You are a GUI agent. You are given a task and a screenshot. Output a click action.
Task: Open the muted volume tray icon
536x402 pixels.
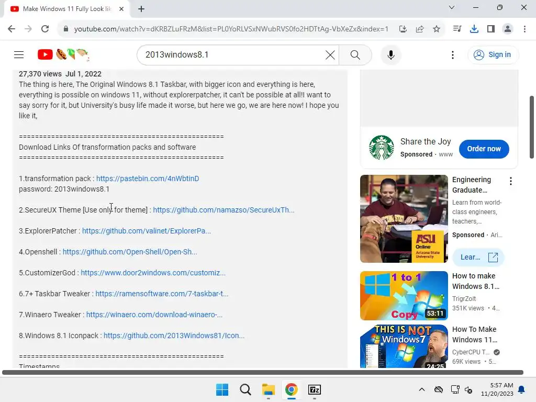468,389
